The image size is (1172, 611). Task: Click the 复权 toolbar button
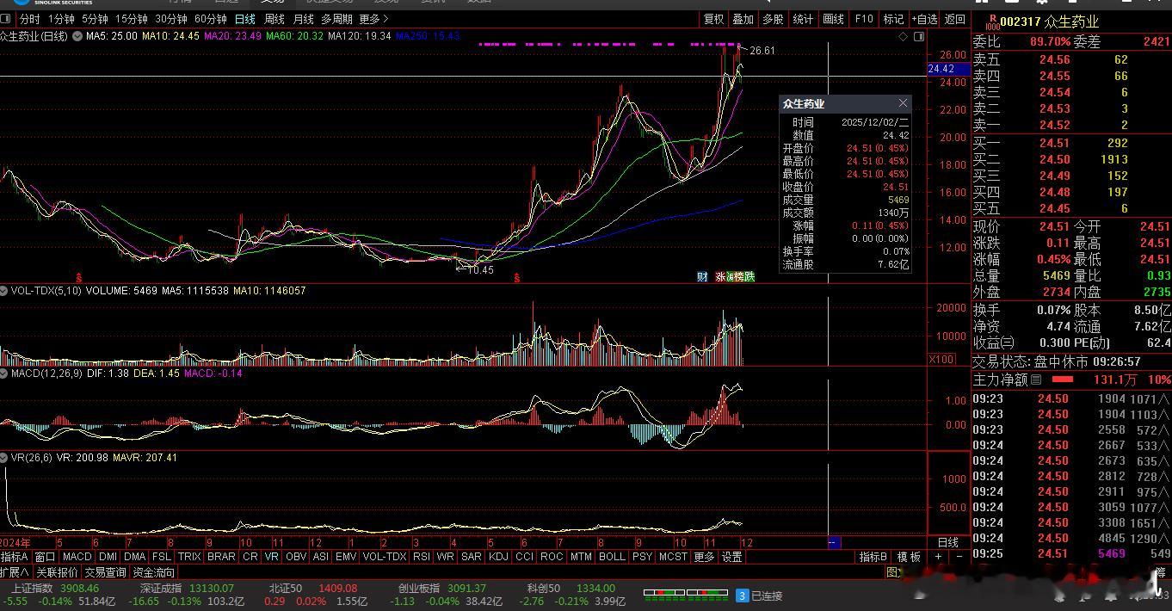click(714, 18)
